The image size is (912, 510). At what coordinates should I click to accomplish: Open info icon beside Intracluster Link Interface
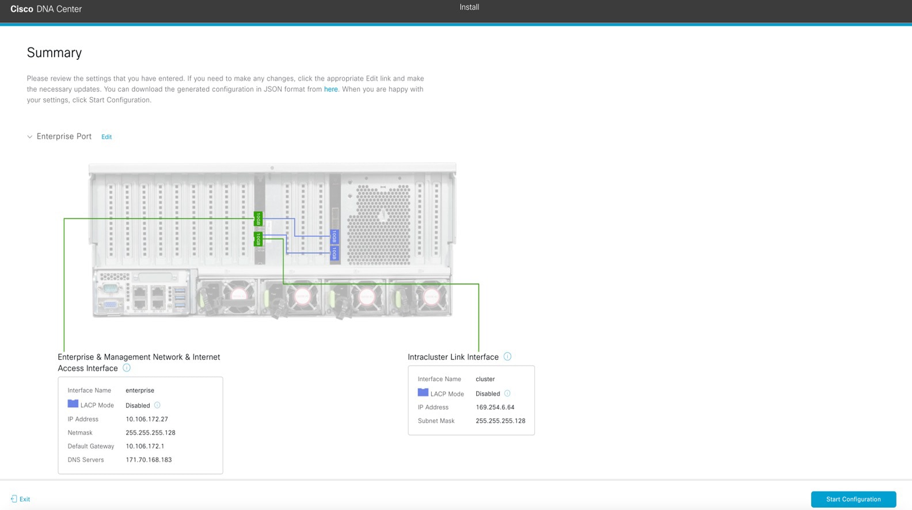[507, 356]
